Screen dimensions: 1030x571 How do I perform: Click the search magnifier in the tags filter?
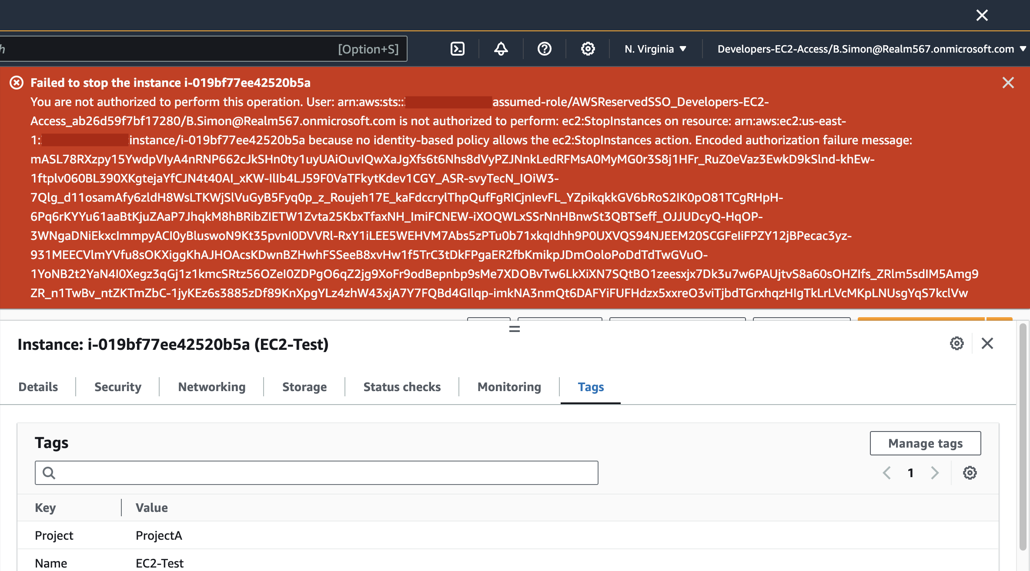pos(49,472)
